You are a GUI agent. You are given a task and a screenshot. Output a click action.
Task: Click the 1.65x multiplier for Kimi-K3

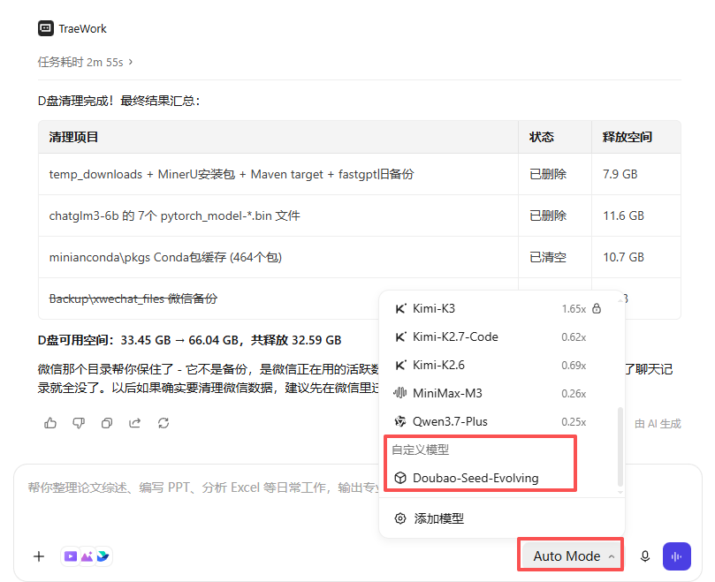[x=574, y=309]
